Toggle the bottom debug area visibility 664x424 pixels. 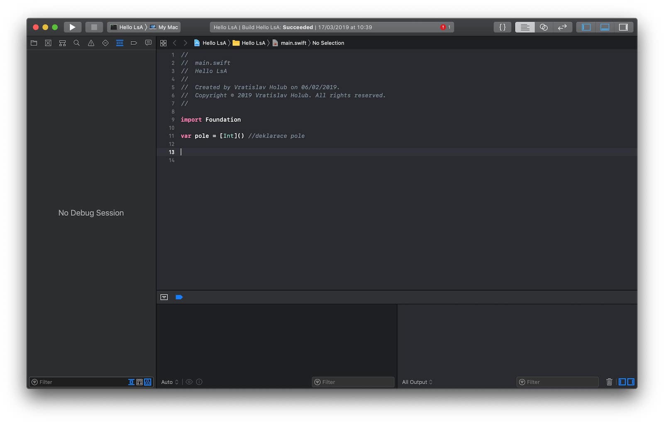[605, 27]
